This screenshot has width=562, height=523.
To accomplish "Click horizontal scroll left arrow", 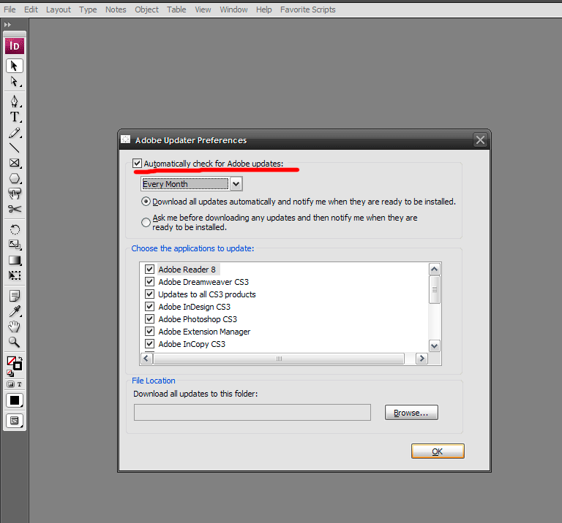I will 146,359.
